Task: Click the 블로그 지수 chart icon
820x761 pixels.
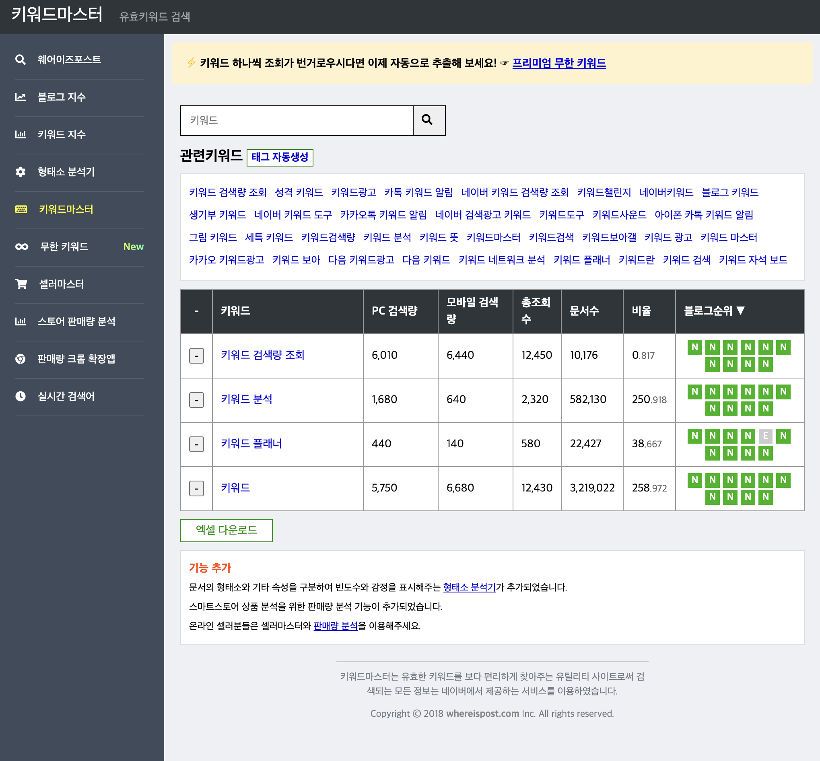Action: click(20, 97)
